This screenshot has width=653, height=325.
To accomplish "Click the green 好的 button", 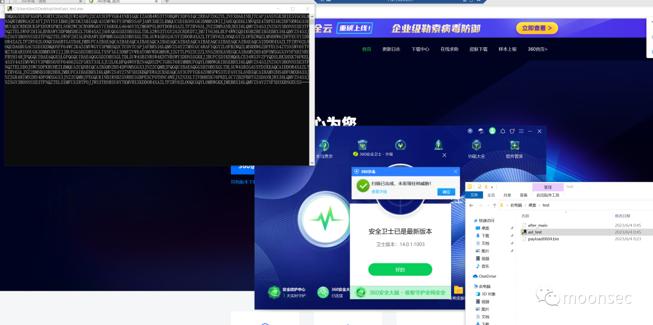I will (400, 269).
